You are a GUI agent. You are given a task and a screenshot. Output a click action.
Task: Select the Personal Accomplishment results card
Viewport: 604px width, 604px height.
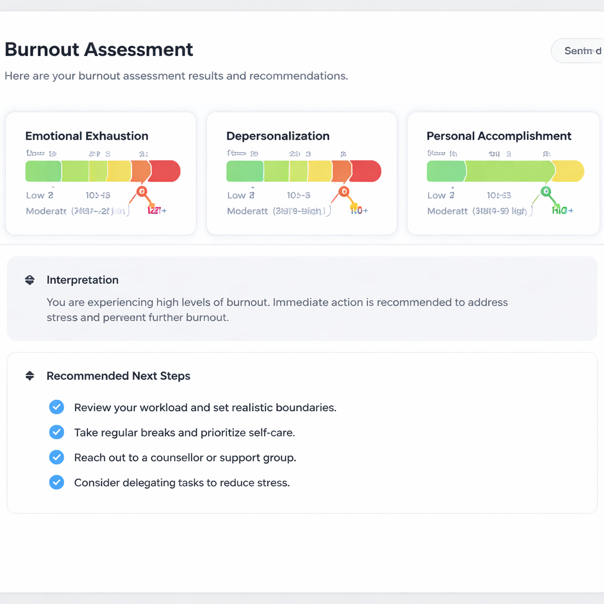click(x=503, y=173)
